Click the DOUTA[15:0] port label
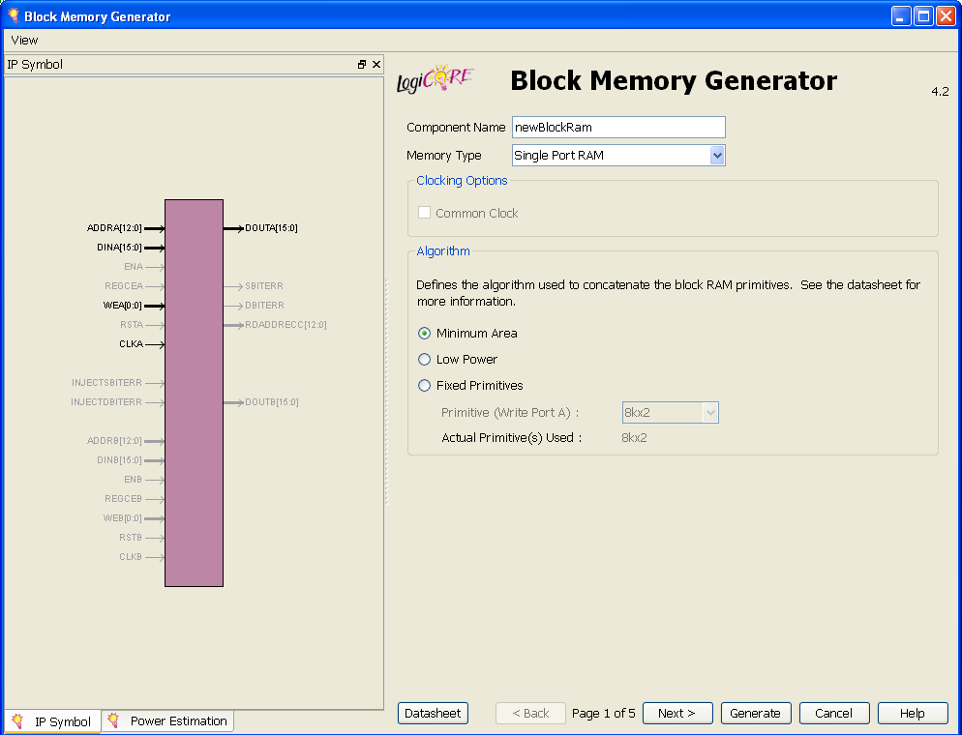Screen dimensions: 962x735 (x=271, y=228)
